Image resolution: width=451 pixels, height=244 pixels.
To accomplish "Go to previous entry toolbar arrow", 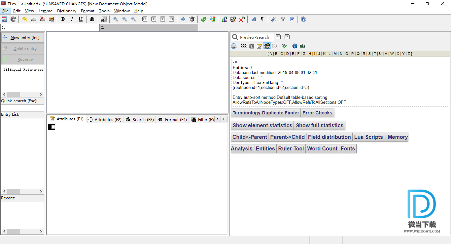I will (x=154, y=19).
